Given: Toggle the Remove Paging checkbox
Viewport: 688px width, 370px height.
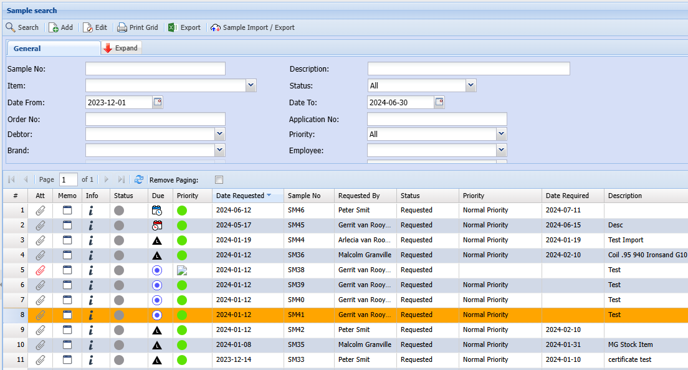Looking at the screenshot, I should [x=219, y=180].
